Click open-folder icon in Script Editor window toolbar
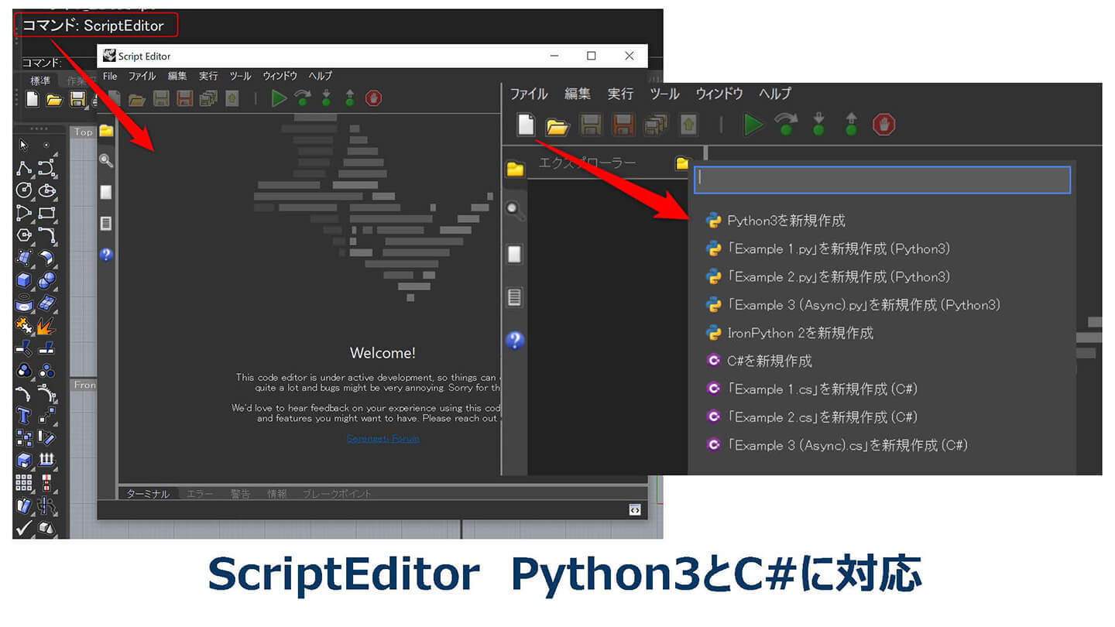1115x627 pixels. [137, 99]
